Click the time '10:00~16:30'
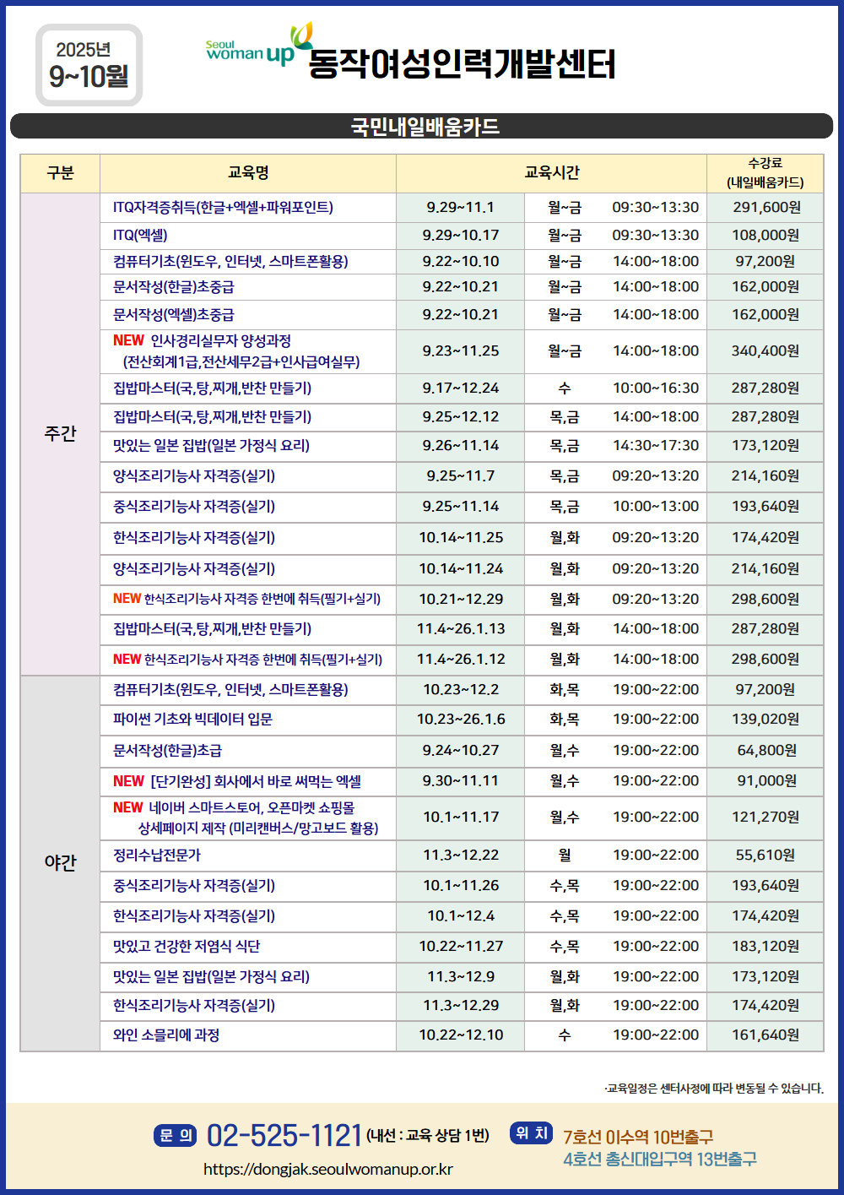Screen dimensions: 844x1195 (x=656, y=388)
